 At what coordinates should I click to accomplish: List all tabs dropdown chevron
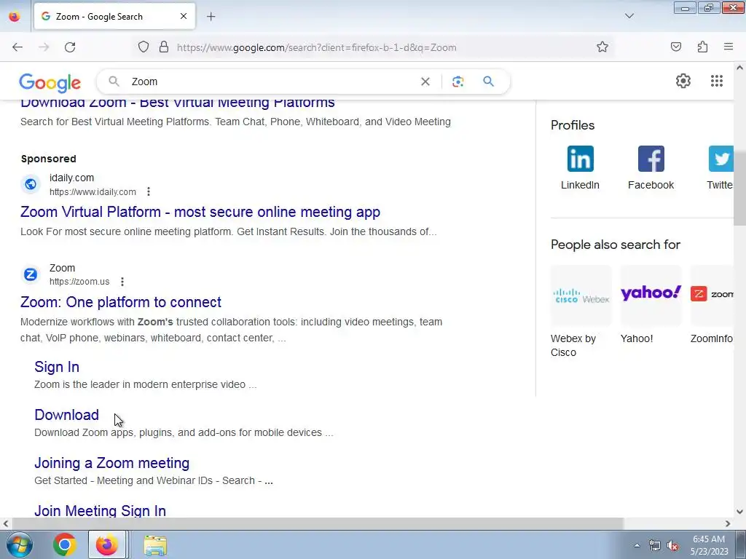pos(629,16)
